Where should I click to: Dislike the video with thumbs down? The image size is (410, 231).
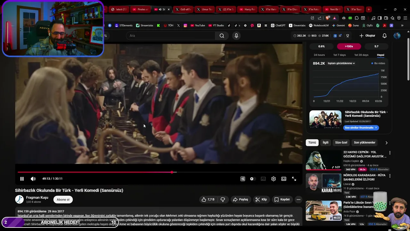[223, 200]
